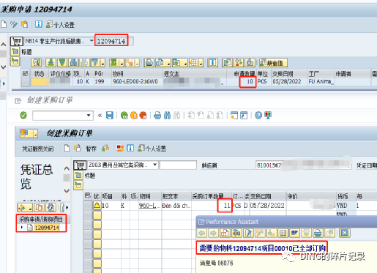Click the vendor field showing 81001567
The image size is (377, 273).
[x=303, y=165]
